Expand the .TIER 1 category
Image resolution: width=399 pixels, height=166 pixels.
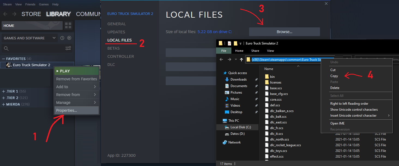tap(4, 91)
